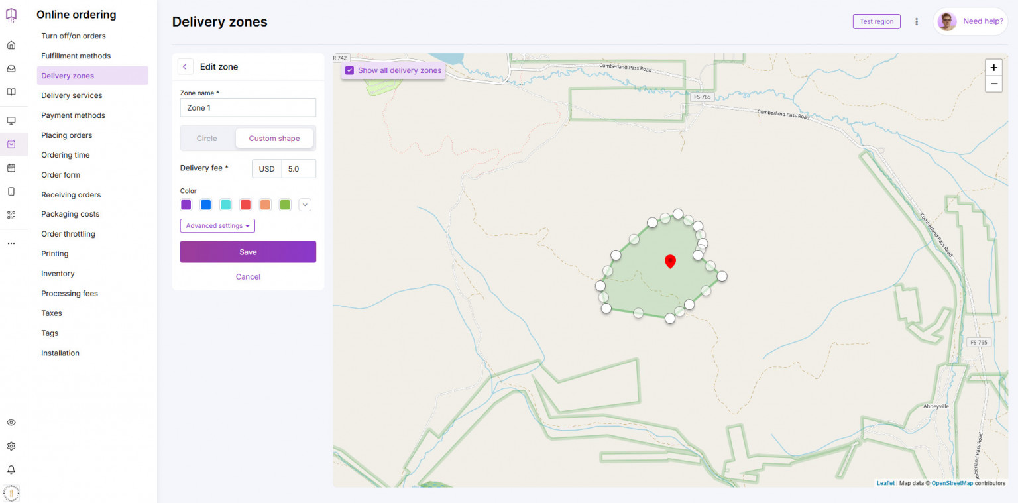This screenshot has width=1018, height=503.
Task: Pick the red color swatch
Action: click(245, 205)
